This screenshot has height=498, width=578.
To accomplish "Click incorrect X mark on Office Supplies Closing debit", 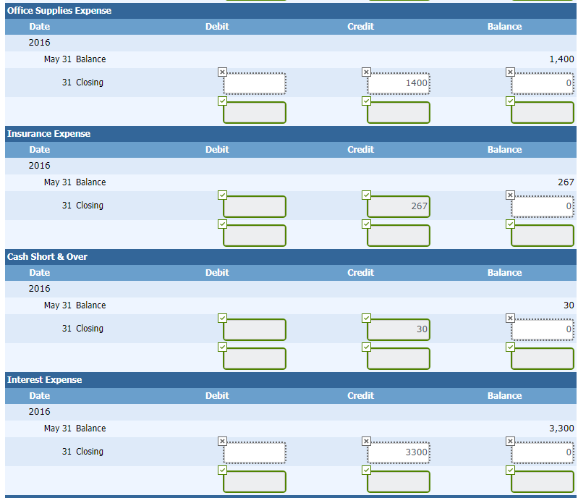I will [222, 72].
